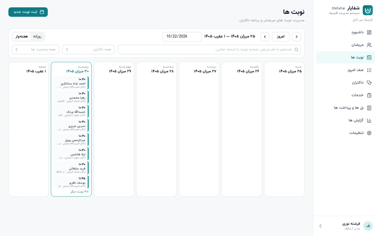Click the ثبت نوبت جدید button
The image size is (378, 236).
tap(28, 12)
